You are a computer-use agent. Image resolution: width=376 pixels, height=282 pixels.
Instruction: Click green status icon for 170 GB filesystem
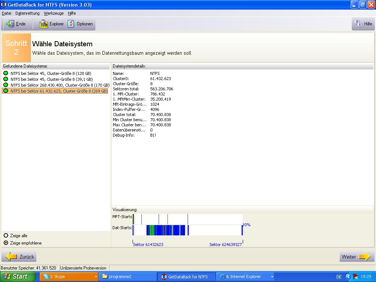click(6, 85)
